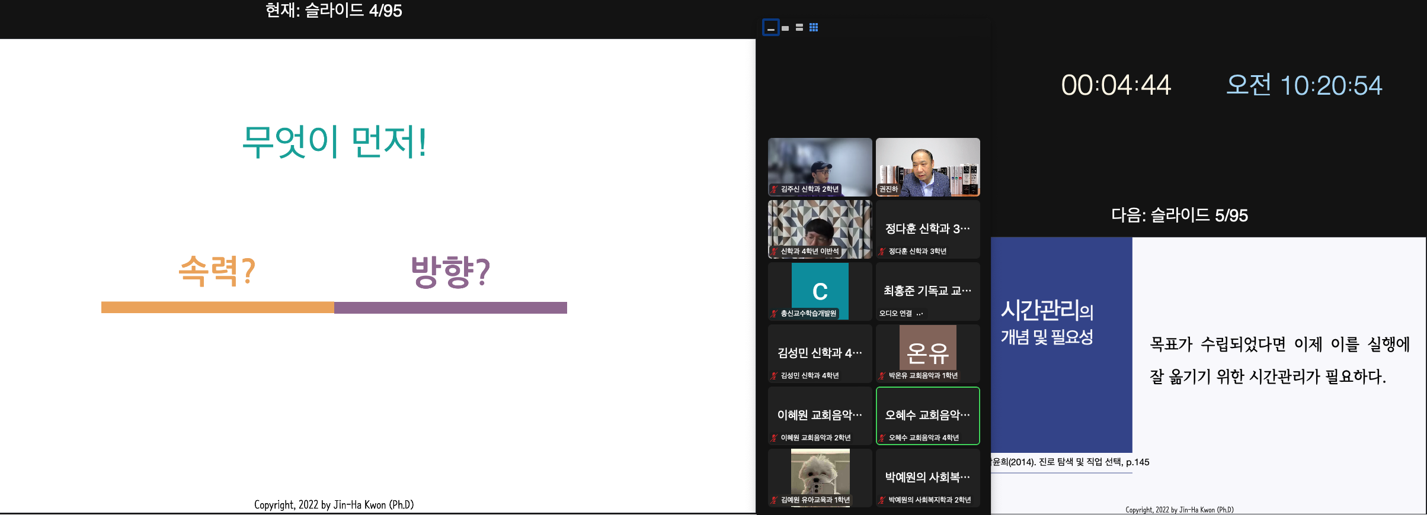Click muted mic icon on 이혜원 교회음악과 2학년
Image resolution: width=1427 pixels, height=515 pixels.
click(774, 438)
